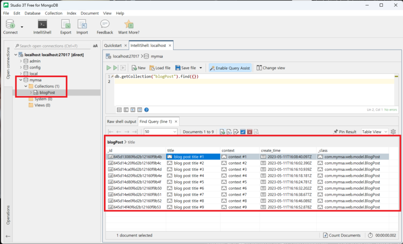This screenshot has height=244, width=403.
Task: Collapse the localhost connection tree node
Action: tap(16, 55)
